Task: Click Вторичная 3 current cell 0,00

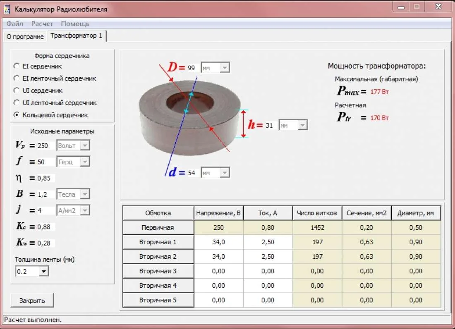Action: tap(268, 271)
